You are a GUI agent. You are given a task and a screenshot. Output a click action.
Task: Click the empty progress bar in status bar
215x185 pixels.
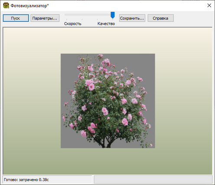click(x=153, y=180)
